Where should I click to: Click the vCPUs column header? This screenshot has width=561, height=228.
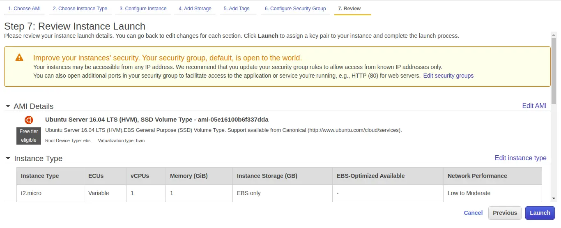tap(146, 176)
